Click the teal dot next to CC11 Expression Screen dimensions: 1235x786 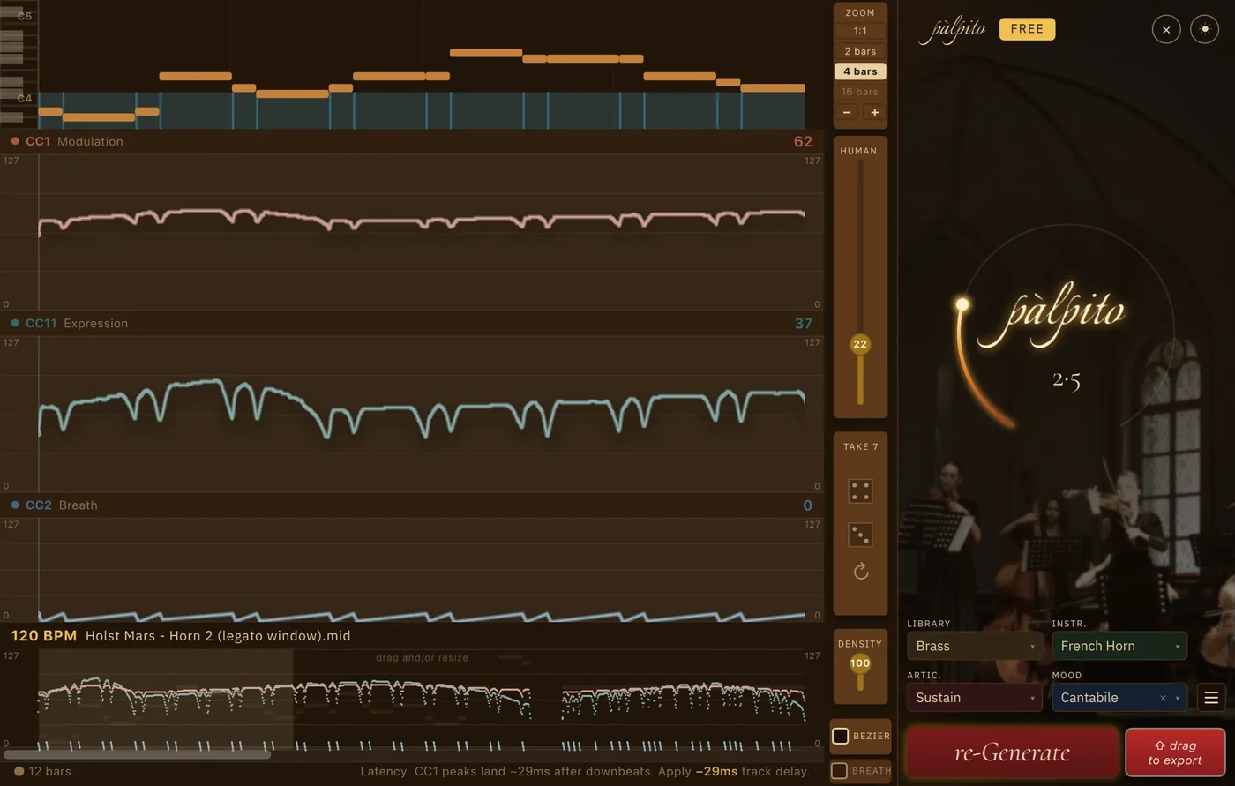15,323
